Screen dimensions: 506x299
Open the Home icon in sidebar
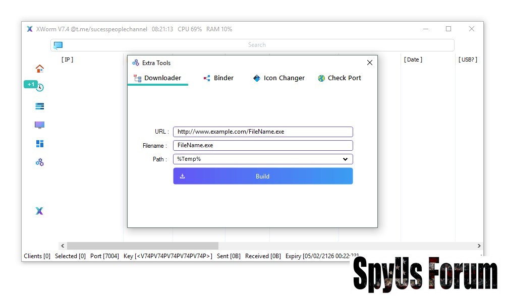pos(40,69)
